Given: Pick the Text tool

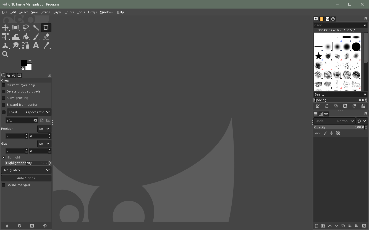Looking at the screenshot, I should click(x=36, y=45).
